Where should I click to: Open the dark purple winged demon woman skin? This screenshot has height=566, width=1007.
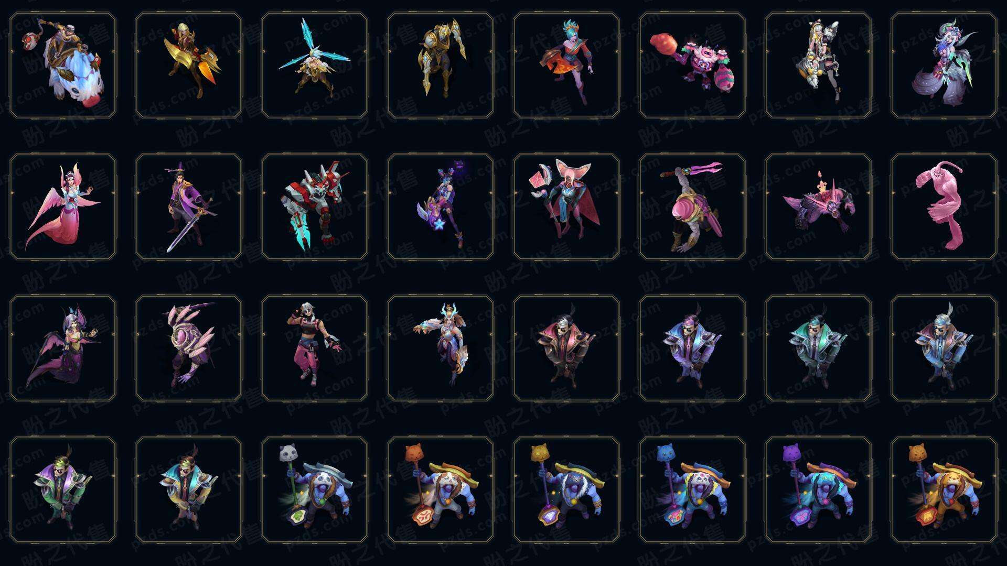[63, 348]
